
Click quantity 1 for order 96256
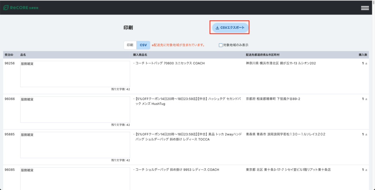[363, 63]
